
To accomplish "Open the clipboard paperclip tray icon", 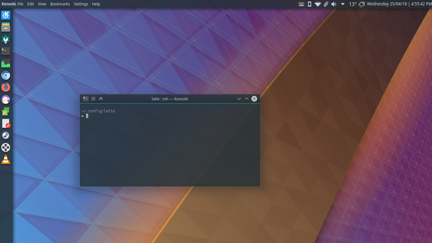I will (x=326, y=4).
